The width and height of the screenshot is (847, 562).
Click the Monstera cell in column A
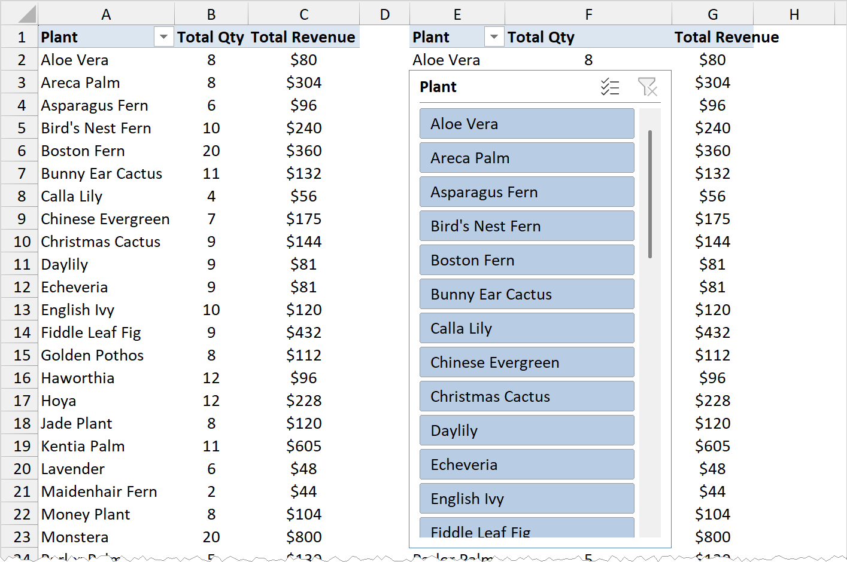click(x=106, y=537)
